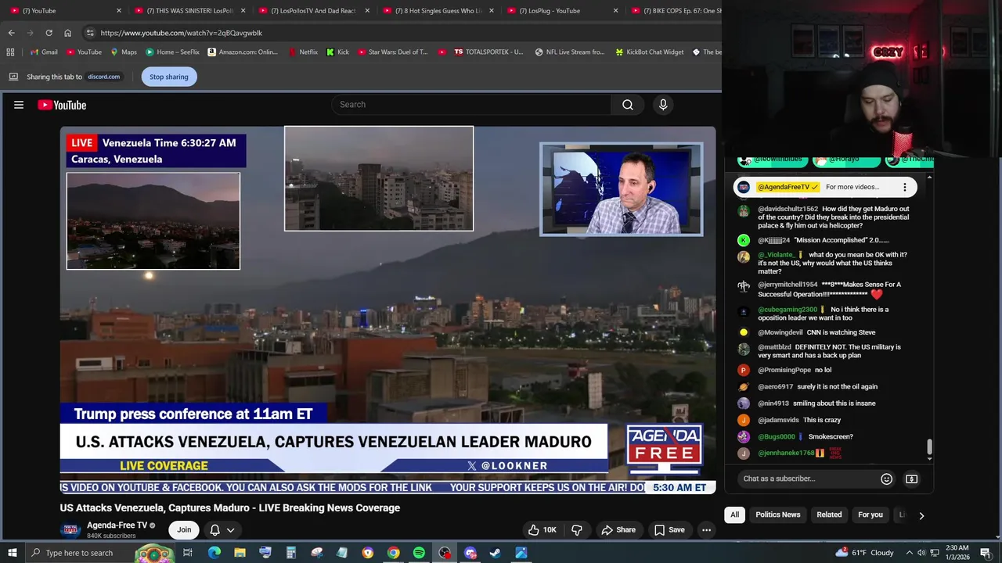Expand the notification preferences chevron
The image size is (1002, 563).
(230, 529)
